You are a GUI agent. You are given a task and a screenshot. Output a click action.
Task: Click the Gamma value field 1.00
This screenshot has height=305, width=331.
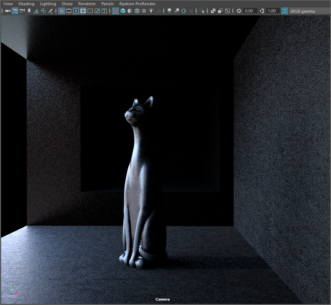[x=273, y=11]
